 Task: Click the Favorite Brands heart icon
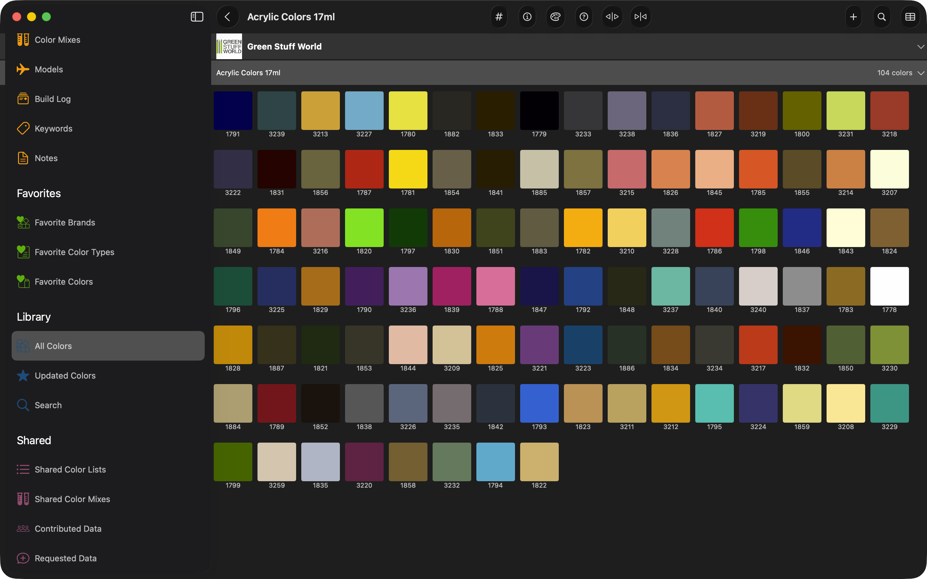(23, 223)
